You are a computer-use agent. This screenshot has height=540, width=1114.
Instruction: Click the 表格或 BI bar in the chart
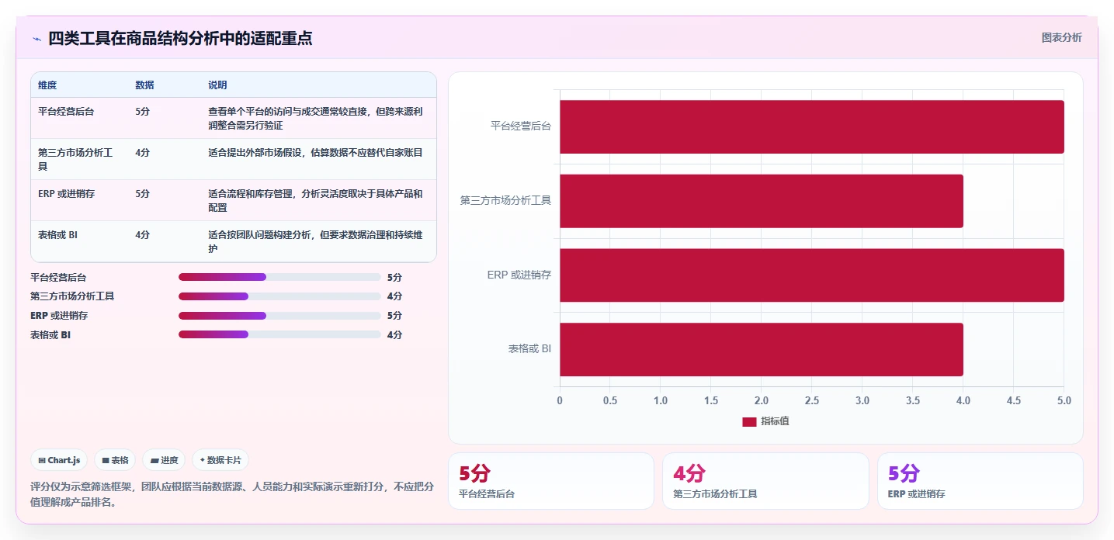[x=762, y=350]
